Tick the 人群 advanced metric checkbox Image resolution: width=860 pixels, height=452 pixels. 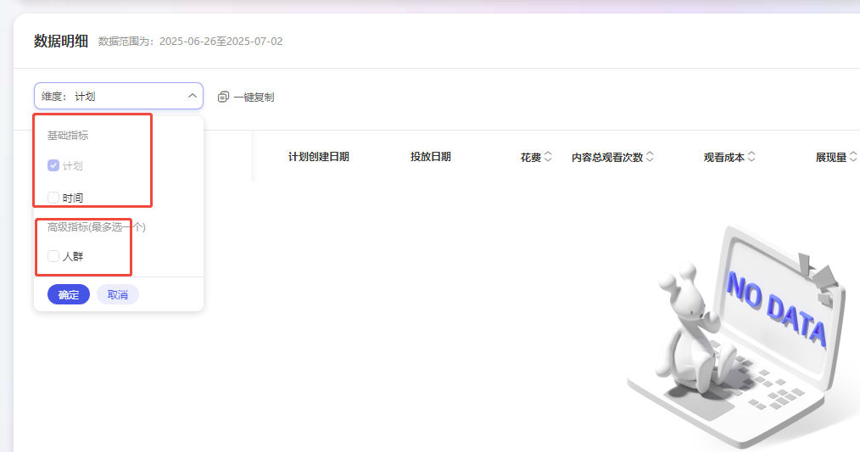(x=53, y=256)
